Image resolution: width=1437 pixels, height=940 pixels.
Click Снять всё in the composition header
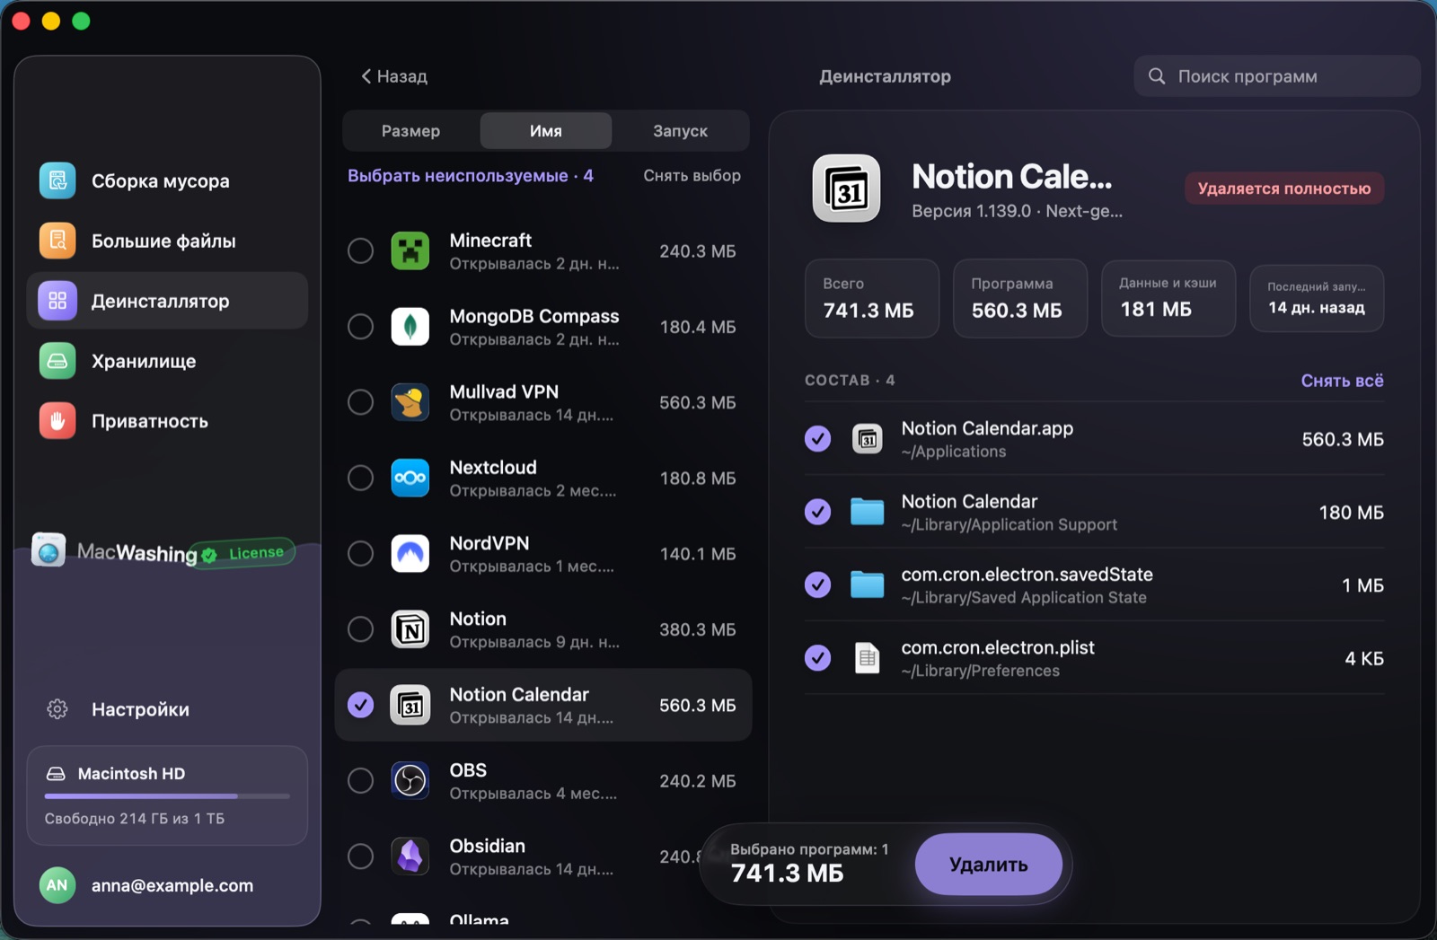tap(1342, 381)
